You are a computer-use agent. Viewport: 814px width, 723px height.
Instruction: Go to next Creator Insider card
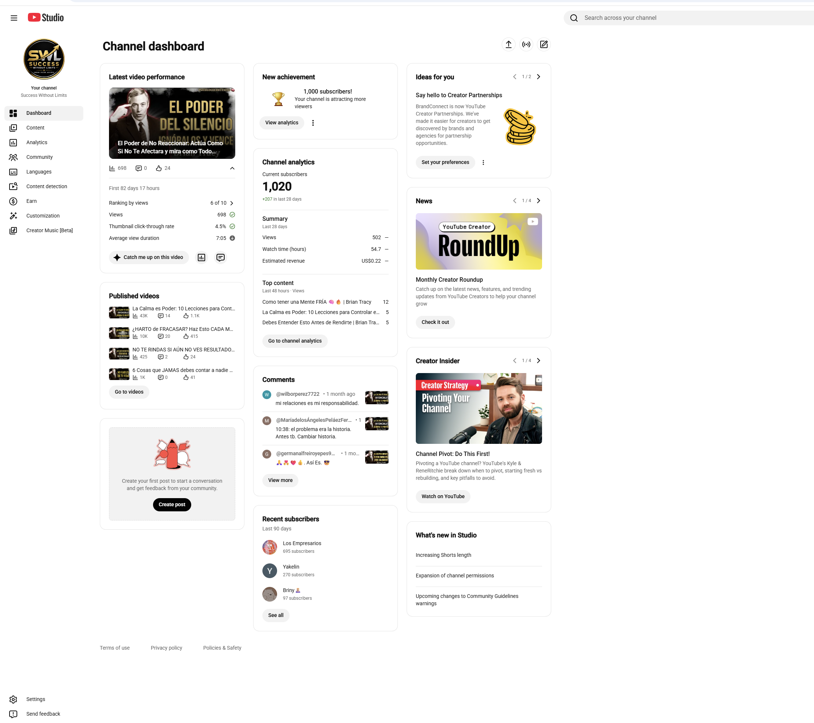(538, 361)
